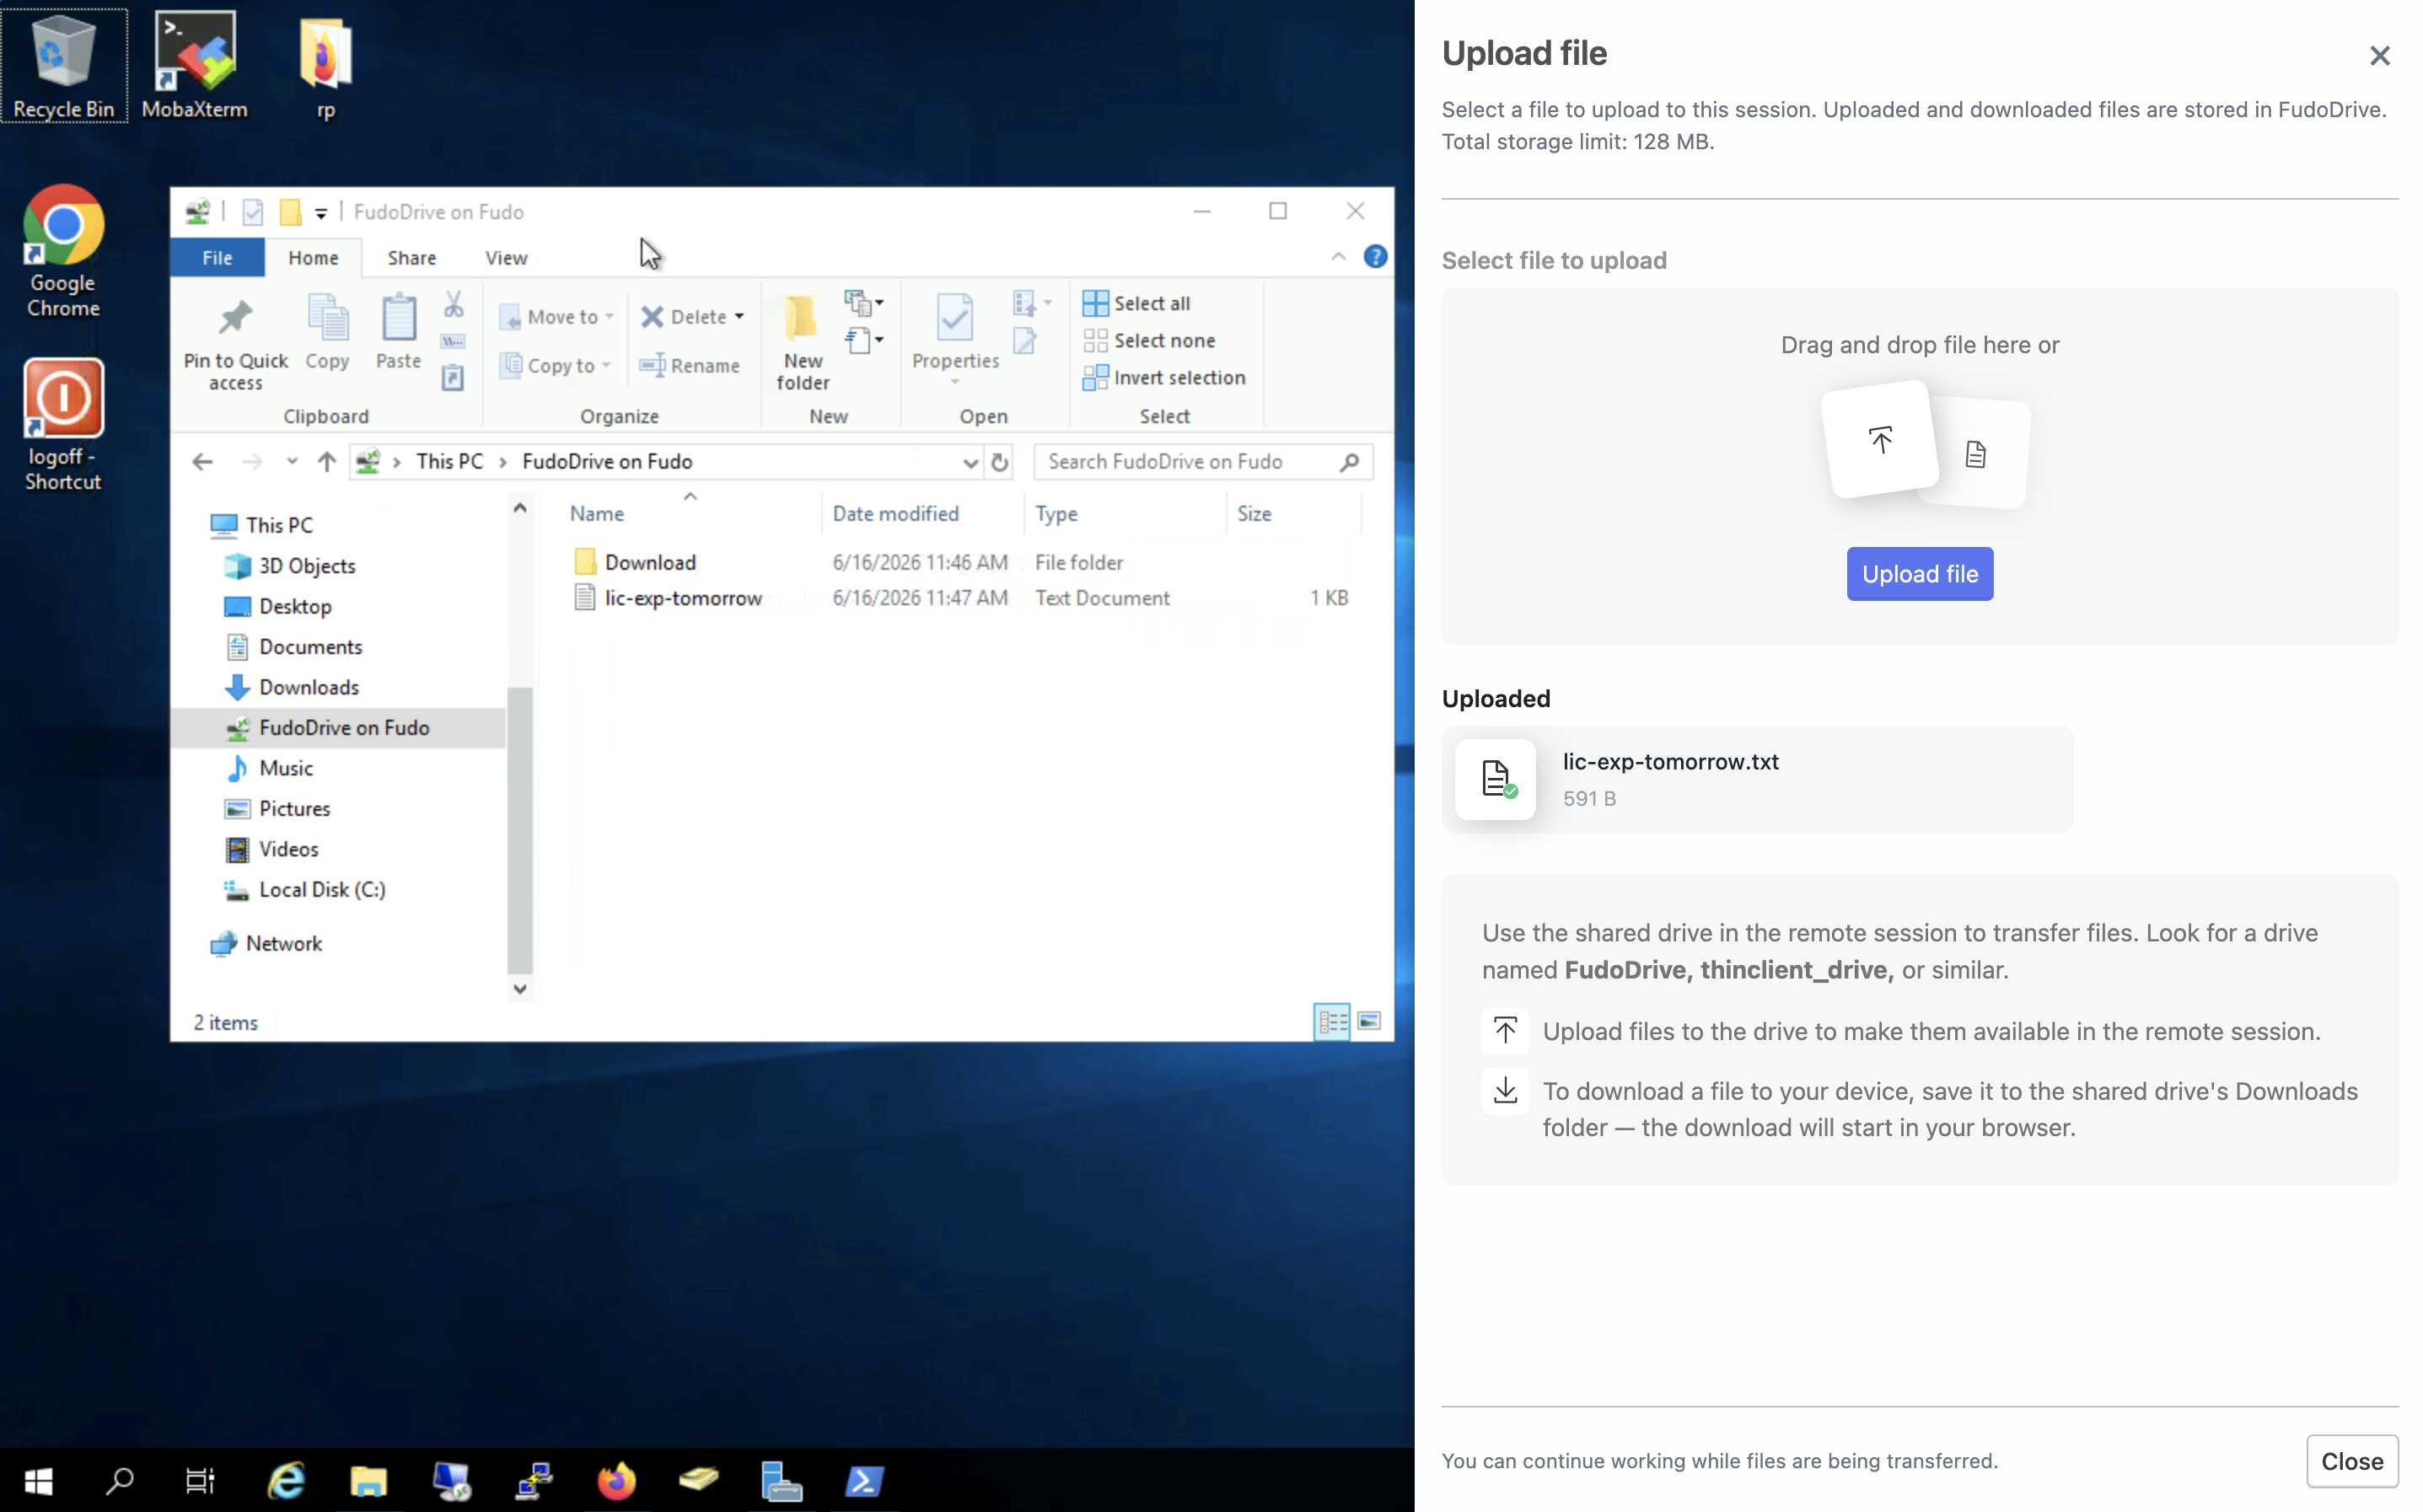
Task: Click the Explorer Help question icon
Action: pyautogui.click(x=1375, y=257)
